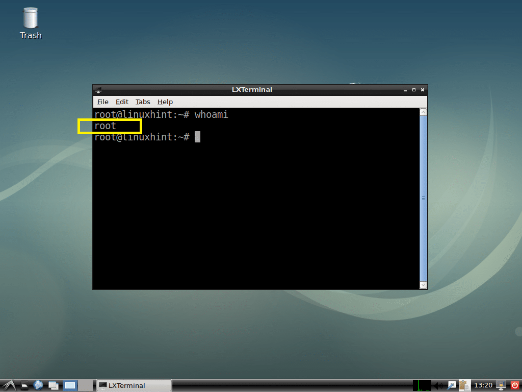Open the Edit menu in LXTerminal
Image resolution: width=522 pixels, height=392 pixels.
click(x=122, y=102)
